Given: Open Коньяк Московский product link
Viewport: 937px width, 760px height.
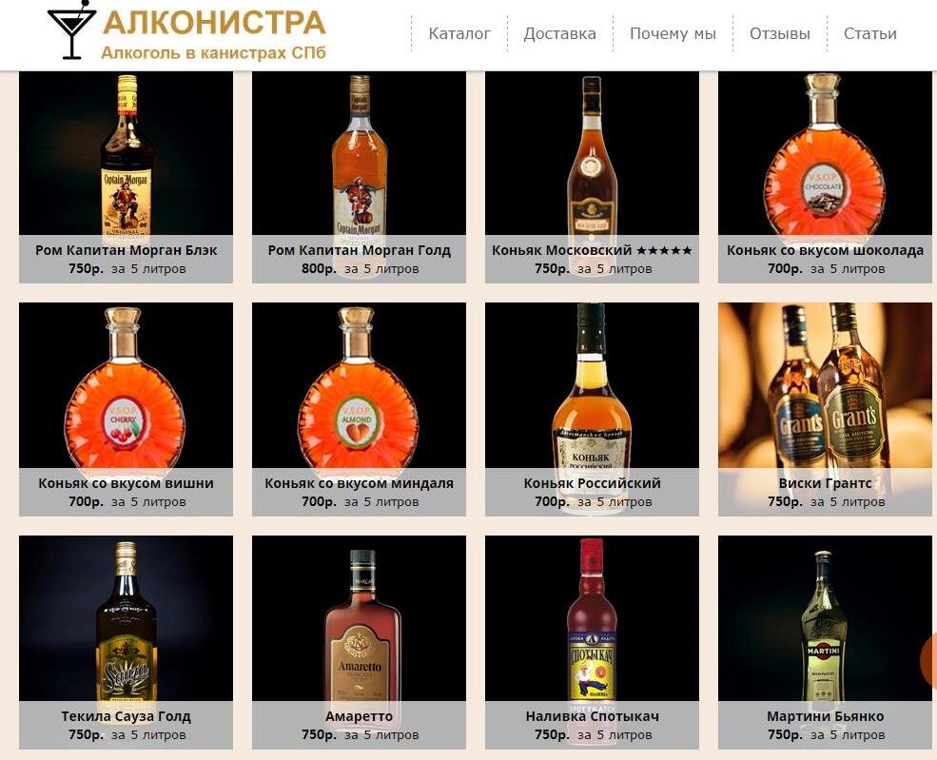Looking at the screenshot, I should [x=592, y=250].
